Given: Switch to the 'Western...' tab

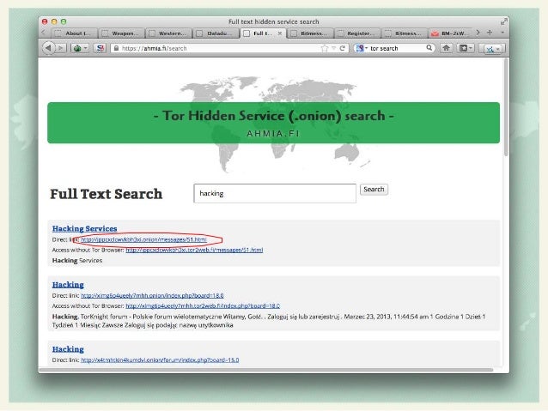Looking at the screenshot, I should point(168,33).
